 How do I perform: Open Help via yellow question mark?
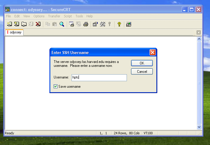[119, 24]
